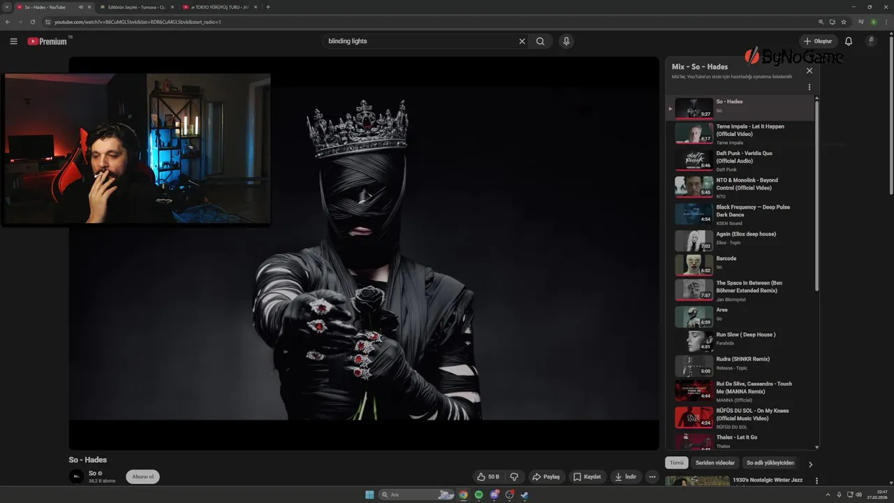Open the Mix playlist three-dot options
Viewport: 894px width, 503px height.
tap(809, 87)
